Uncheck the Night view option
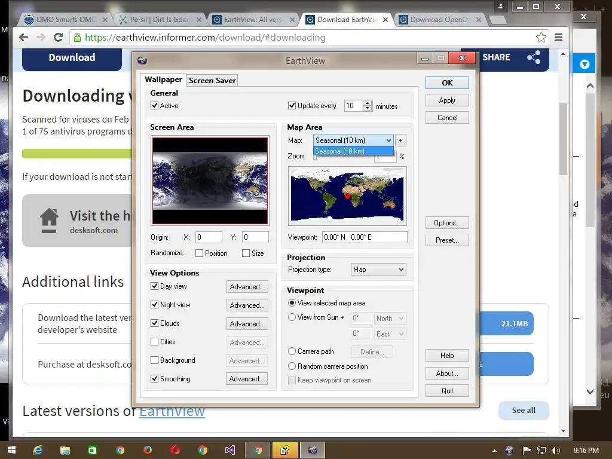The width and height of the screenshot is (612, 459). 155,304
